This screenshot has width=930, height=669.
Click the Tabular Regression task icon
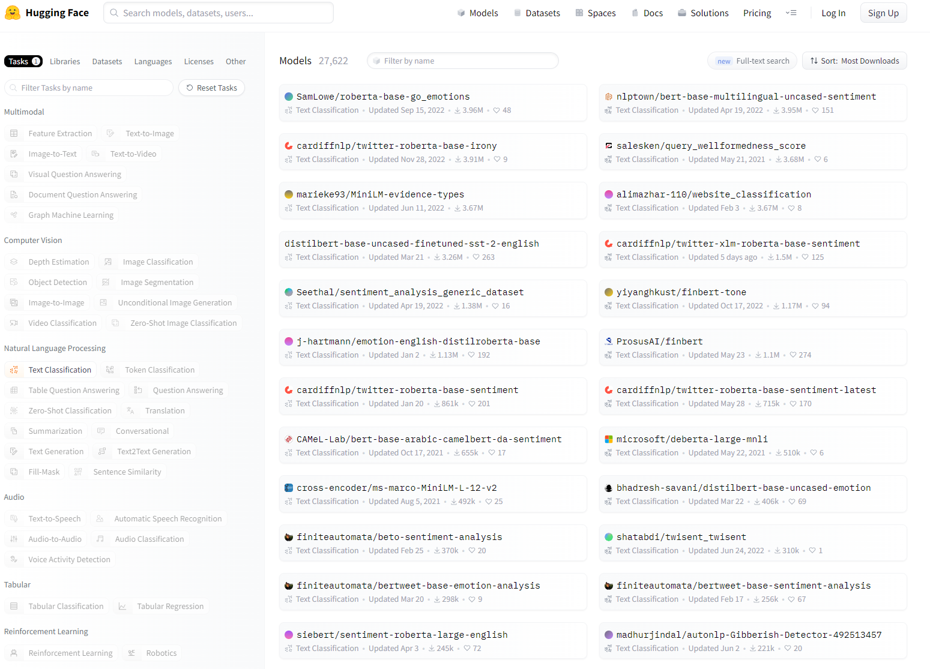[122, 606]
